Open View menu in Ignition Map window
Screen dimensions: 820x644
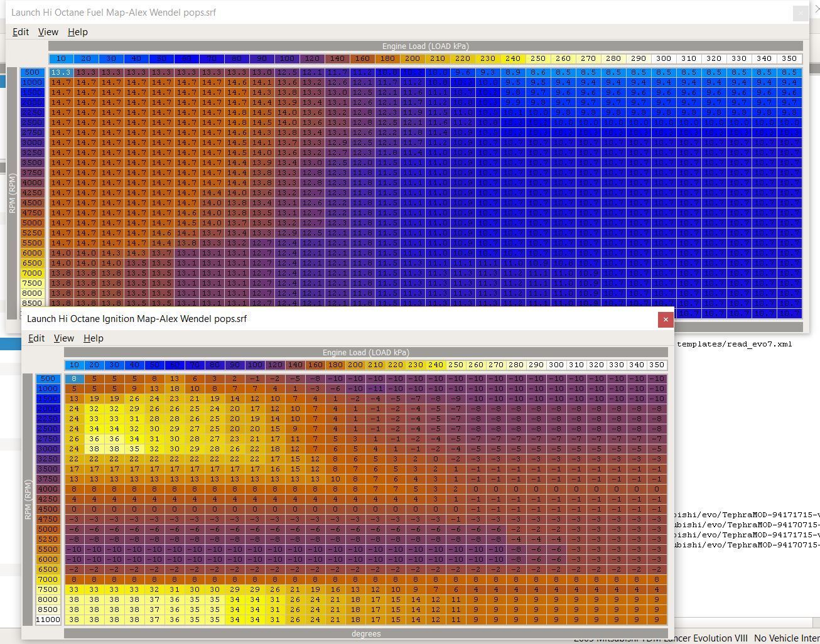[63, 338]
